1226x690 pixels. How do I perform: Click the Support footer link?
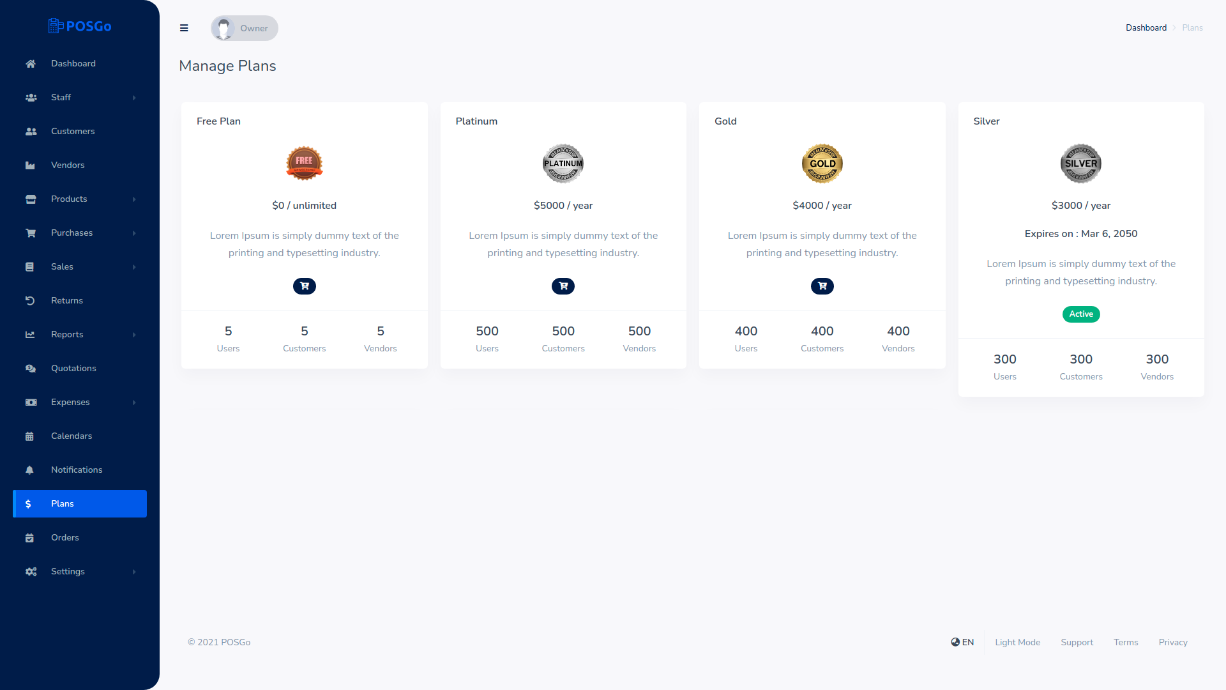(x=1076, y=642)
